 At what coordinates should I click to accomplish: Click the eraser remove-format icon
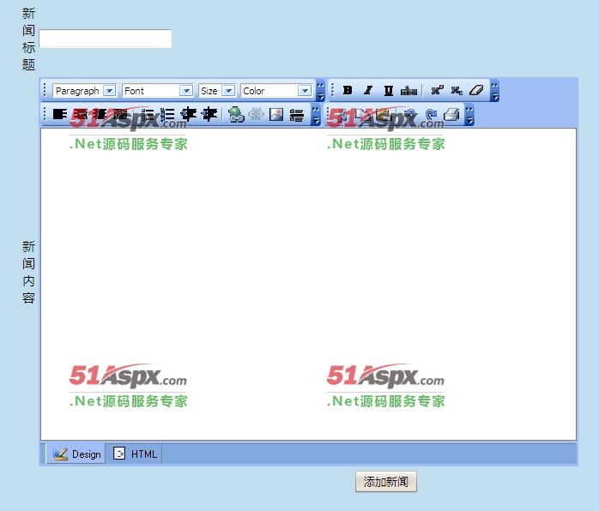(x=476, y=90)
